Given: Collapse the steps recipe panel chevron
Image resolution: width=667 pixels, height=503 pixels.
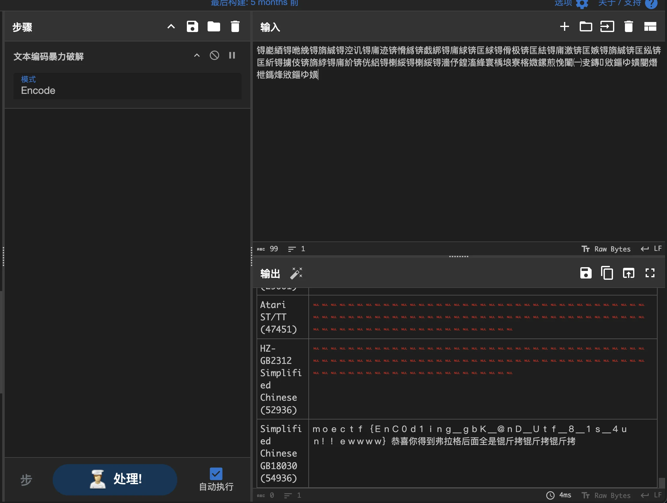Looking at the screenshot, I should click(171, 27).
